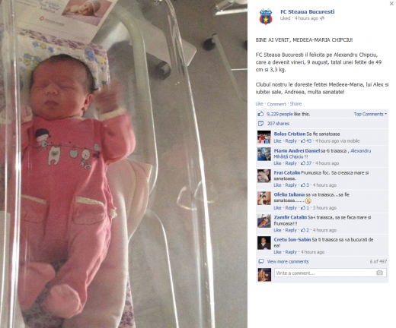
Task: Click the Share action under the post
Action: pos(295,104)
